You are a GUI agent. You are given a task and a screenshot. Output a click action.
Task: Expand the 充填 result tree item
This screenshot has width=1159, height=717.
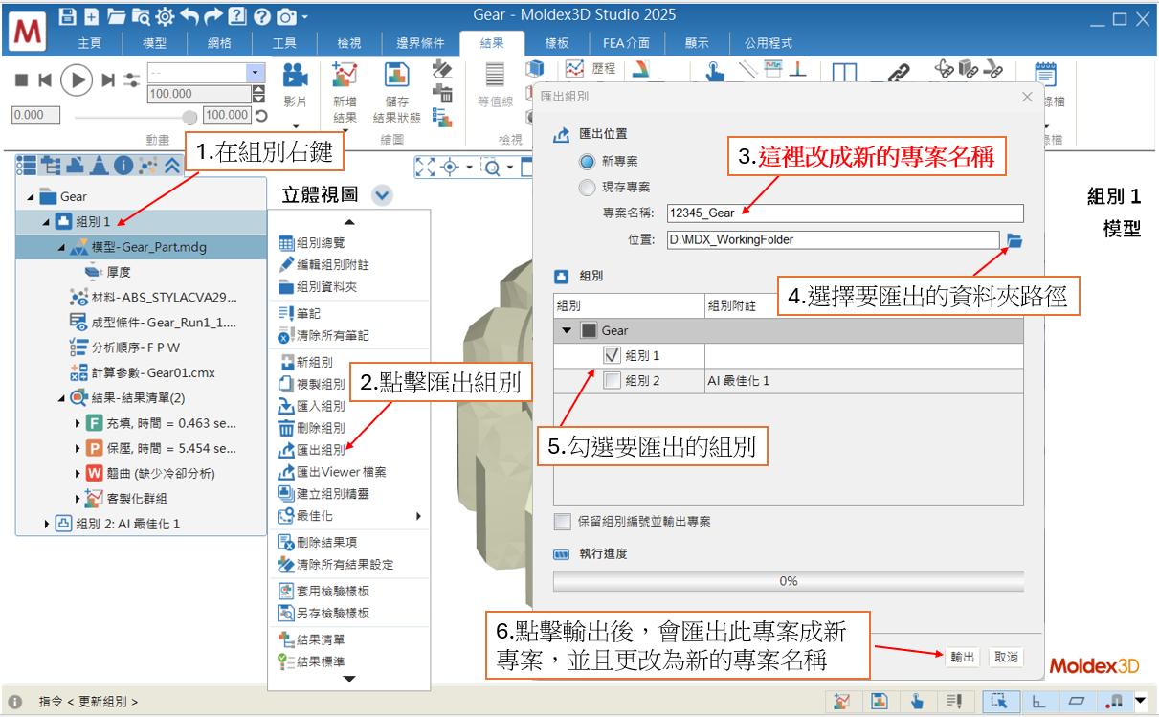pos(78,423)
